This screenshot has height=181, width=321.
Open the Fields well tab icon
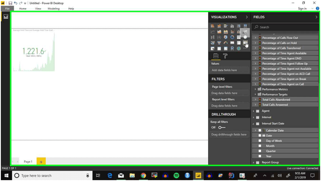(216, 56)
